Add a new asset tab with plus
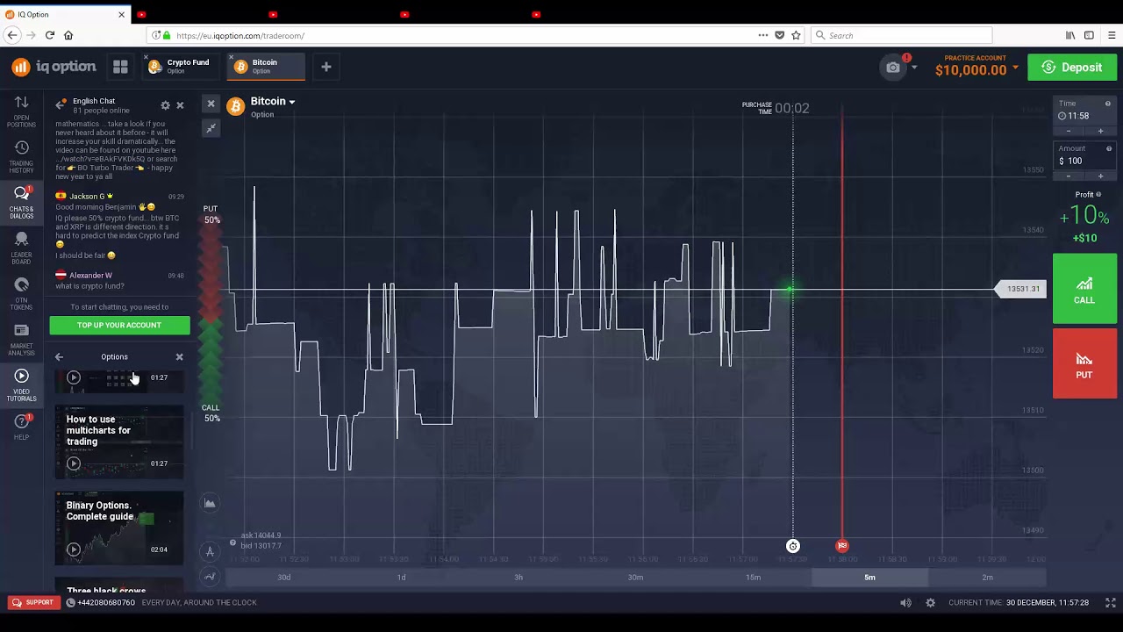This screenshot has height=632, width=1123. pos(325,67)
